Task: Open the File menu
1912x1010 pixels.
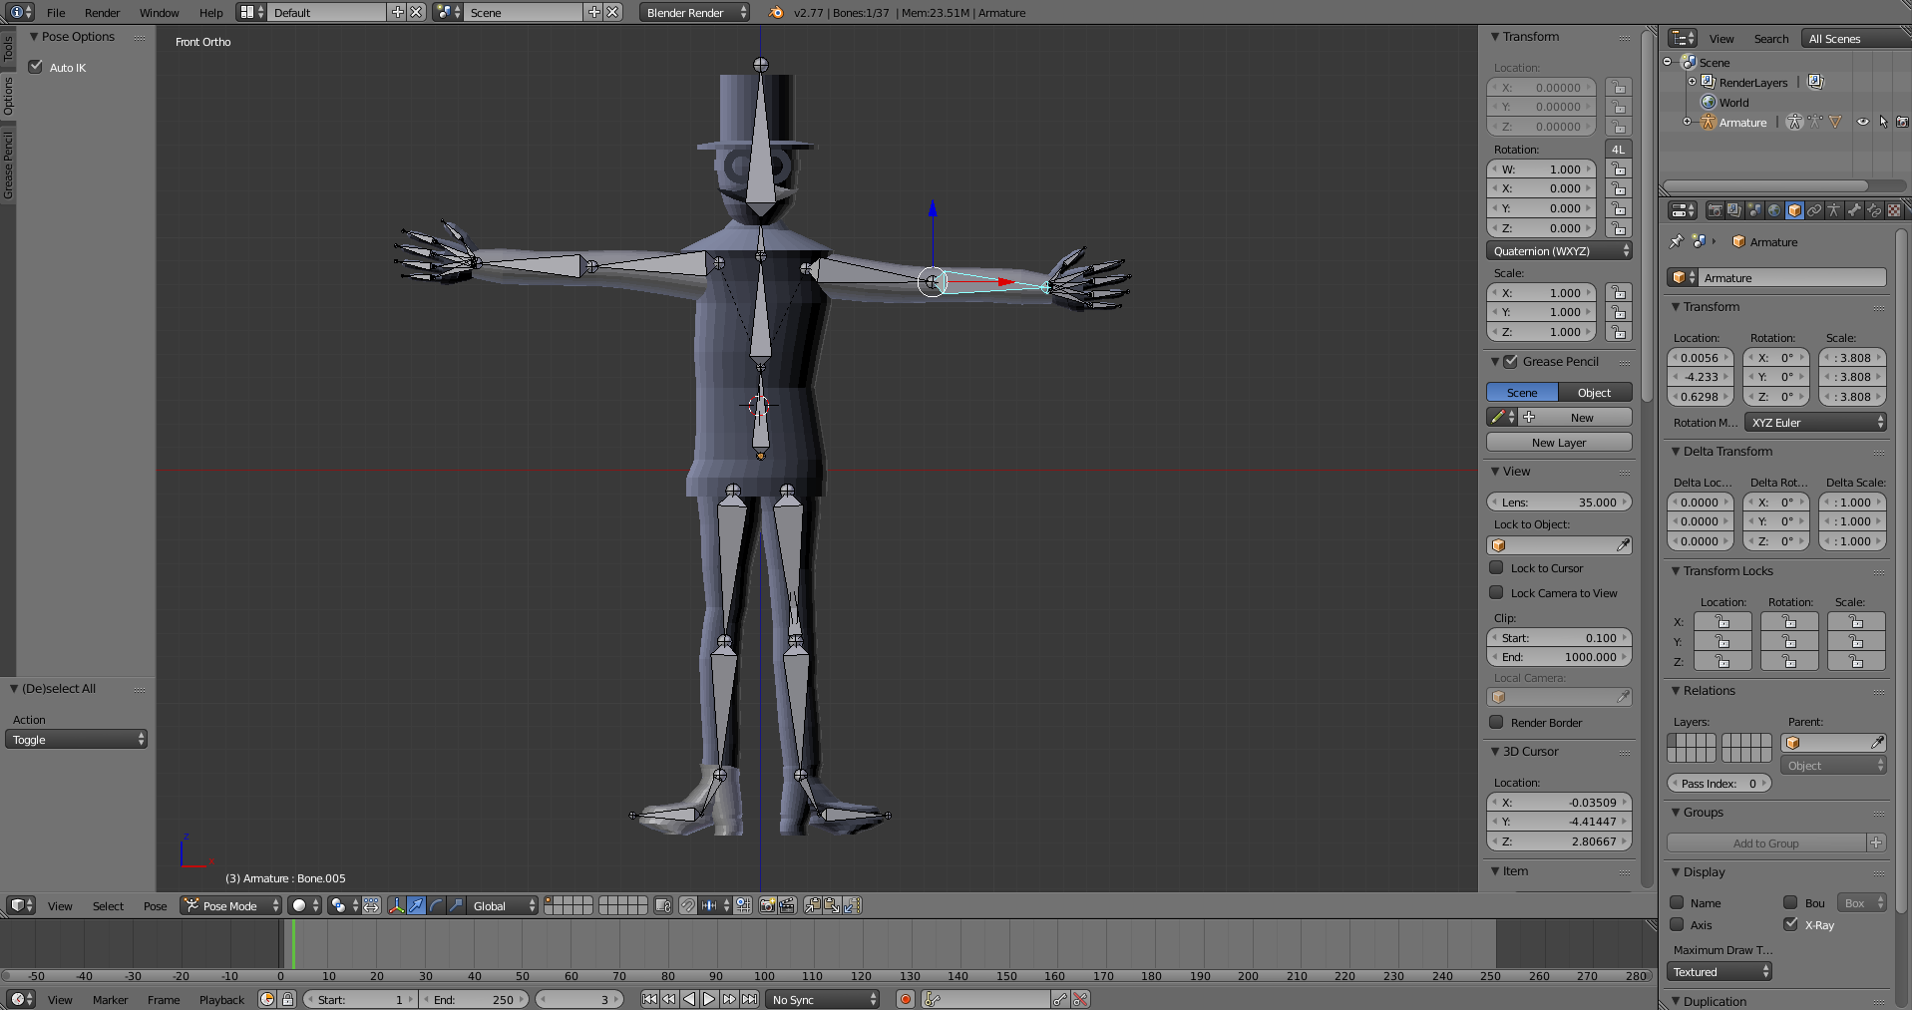Action: click(56, 12)
